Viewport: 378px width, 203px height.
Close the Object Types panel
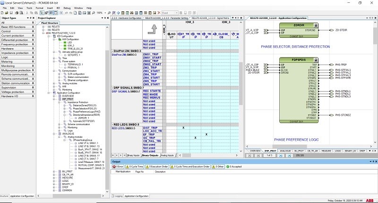click(32, 17)
